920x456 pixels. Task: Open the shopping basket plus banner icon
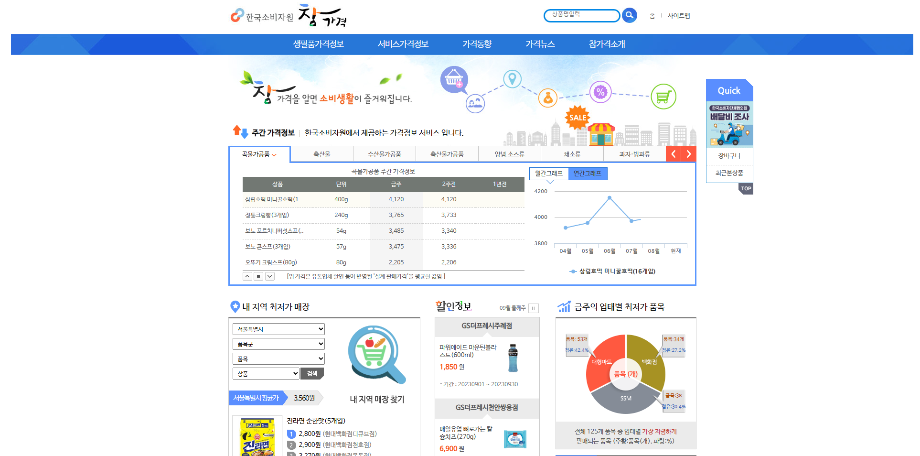(454, 80)
